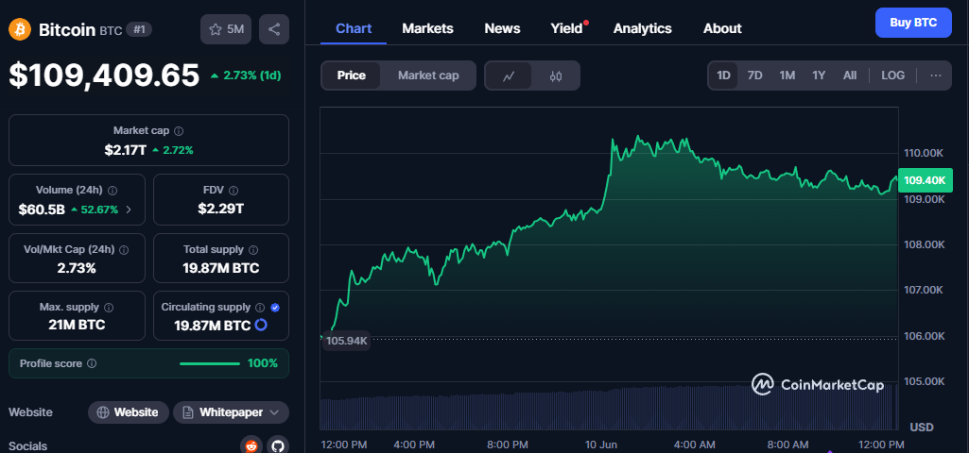Set chart range to 1D
This screenshot has height=453, width=969.
(x=723, y=75)
